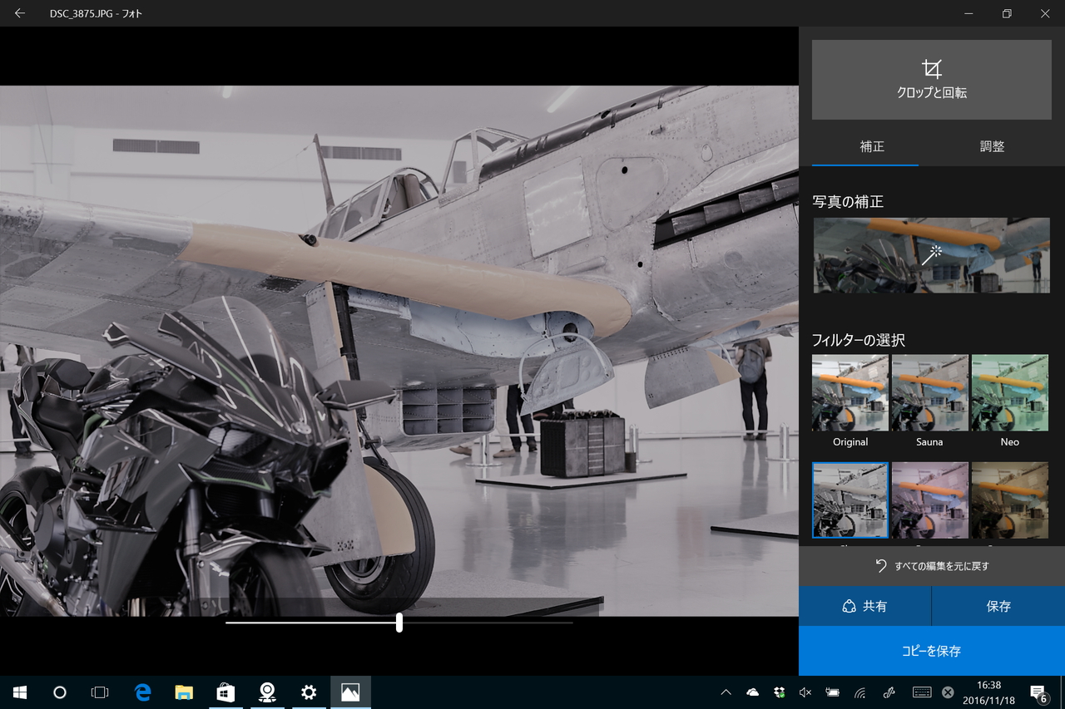Go back using the arrow in the title bar
This screenshot has width=1065, height=709.
click(19, 13)
